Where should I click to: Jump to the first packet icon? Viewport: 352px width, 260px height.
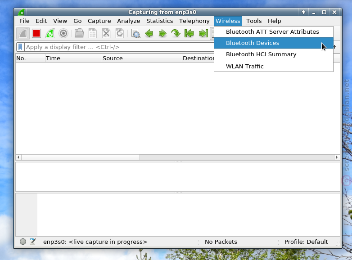(189, 33)
